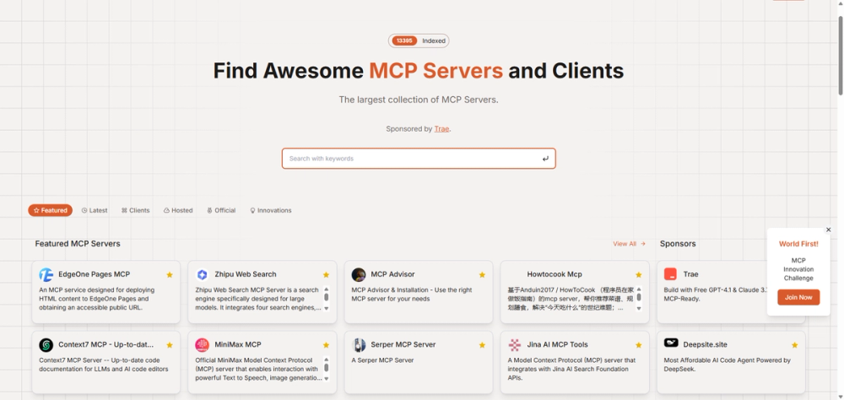Viewport: 844px width, 400px height.
Task: Open the Howtocook Mcp title
Action: [555, 274]
